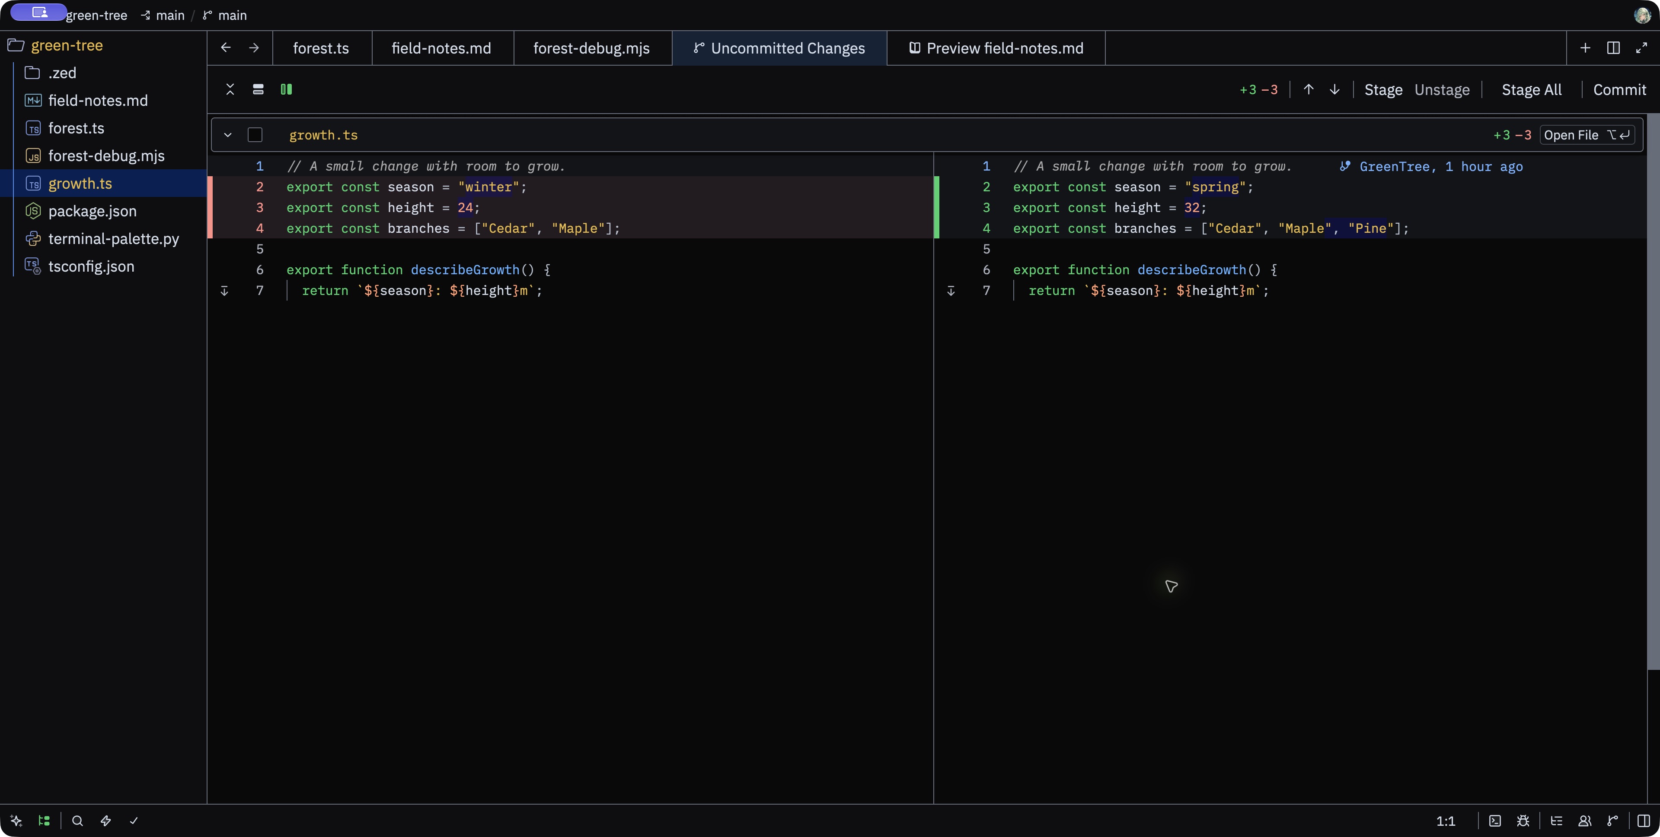
Task: Go forward with the right arrow navigation icon
Action: 254,48
